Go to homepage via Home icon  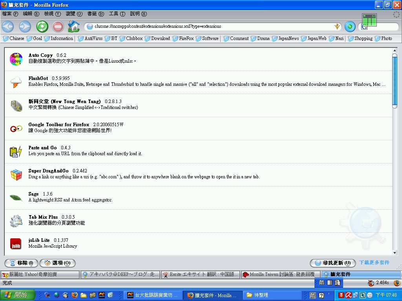(x=73, y=27)
